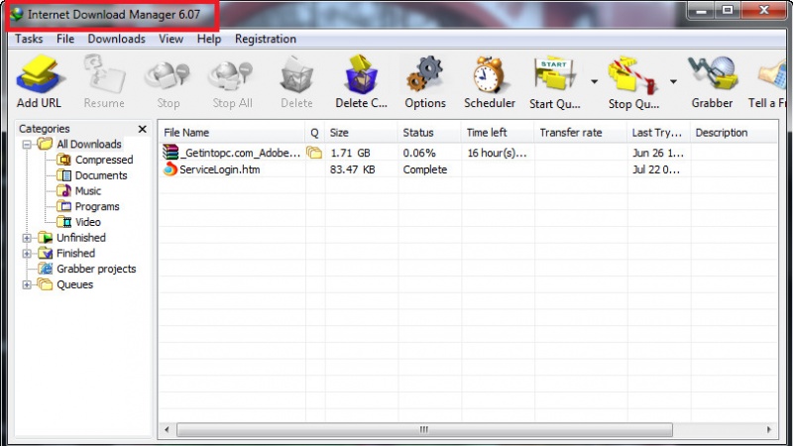Select the Programs category folder
Image resolution: width=793 pixels, height=446 pixels.
pyautogui.click(x=88, y=206)
